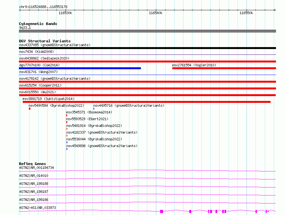Screen dimensions: 285x215
Task: Open nsv4182337 (gnomADStructuralVariants) label
Action: pos(102,132)
